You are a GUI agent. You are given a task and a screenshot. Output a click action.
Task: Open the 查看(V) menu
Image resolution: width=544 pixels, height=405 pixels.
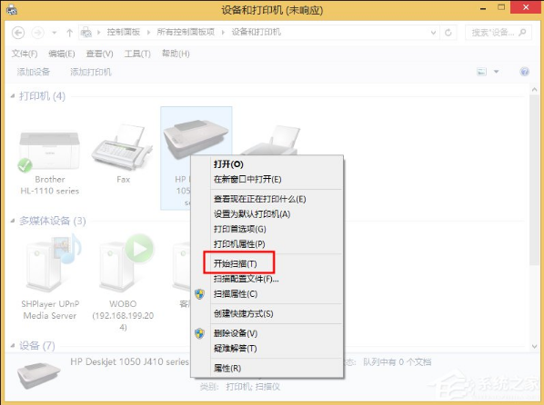99,54
